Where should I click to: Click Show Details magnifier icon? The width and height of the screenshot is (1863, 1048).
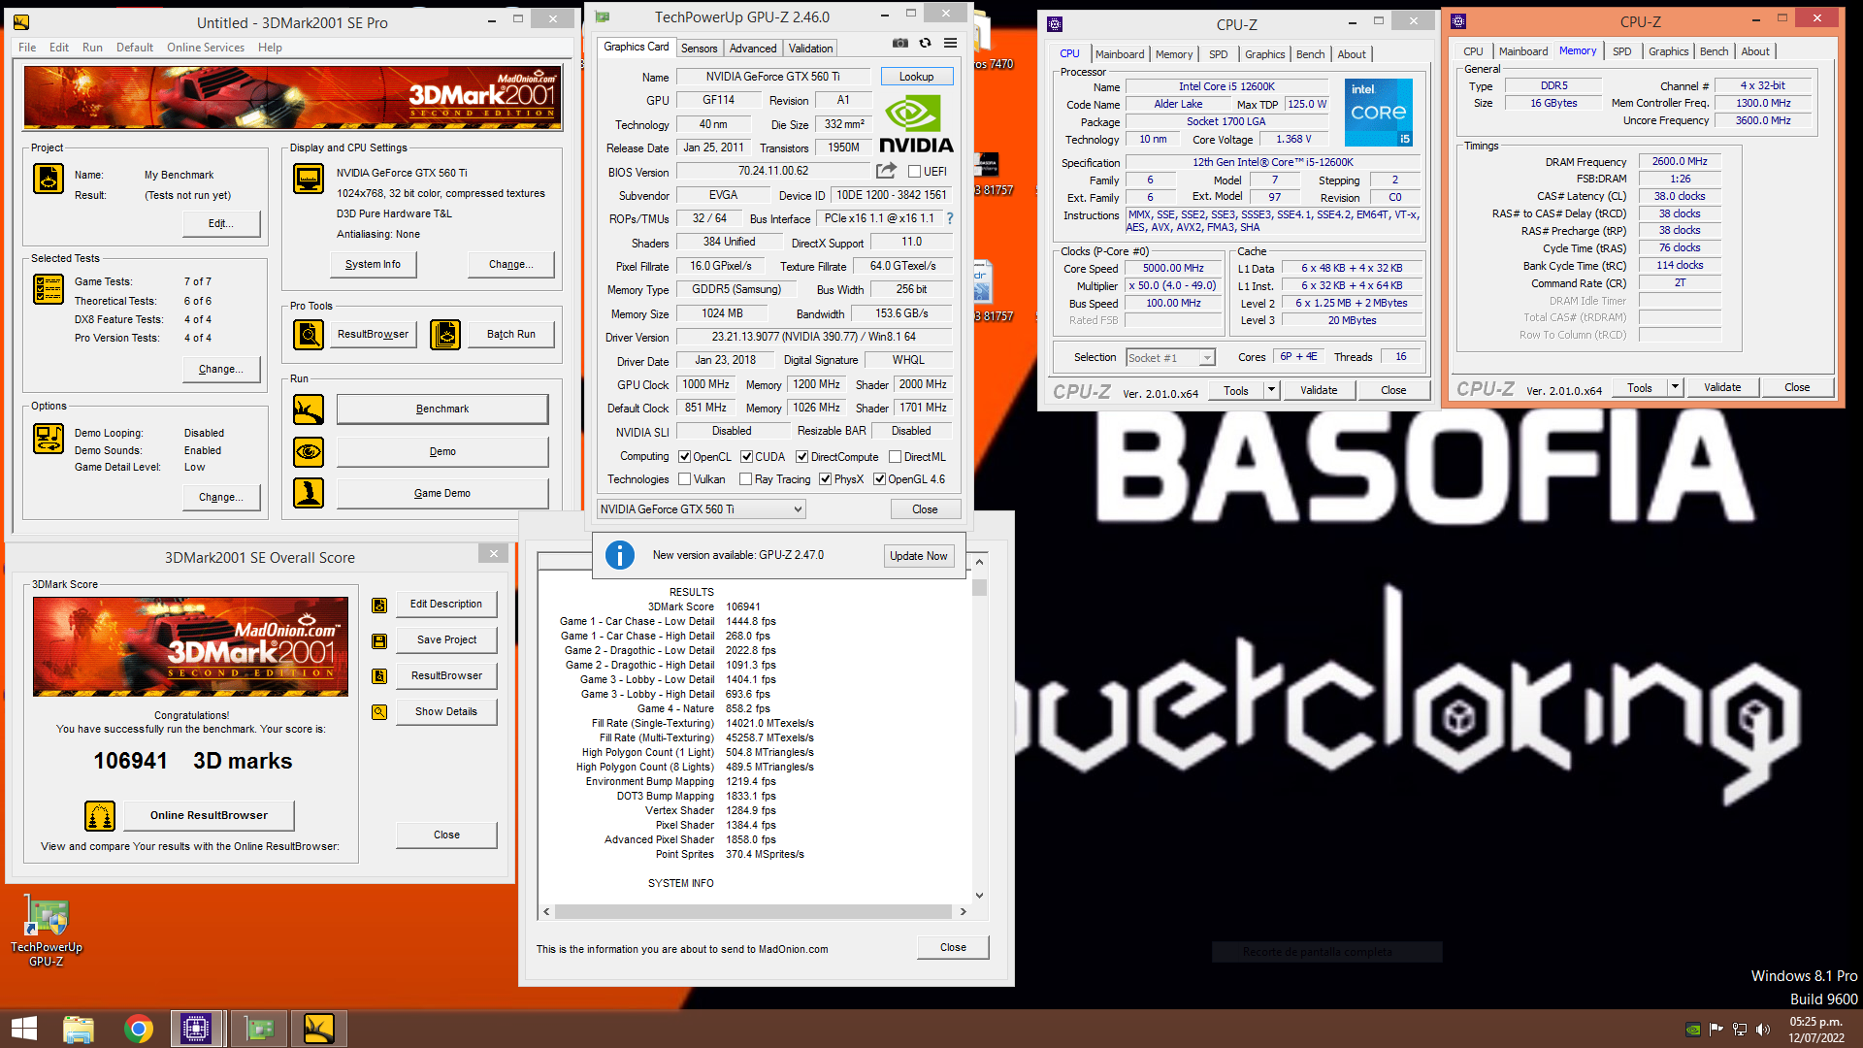[379, 712]
